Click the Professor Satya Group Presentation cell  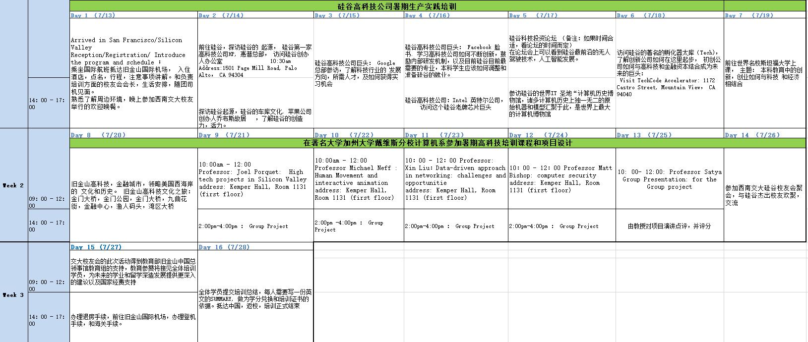tap(669, 179)
